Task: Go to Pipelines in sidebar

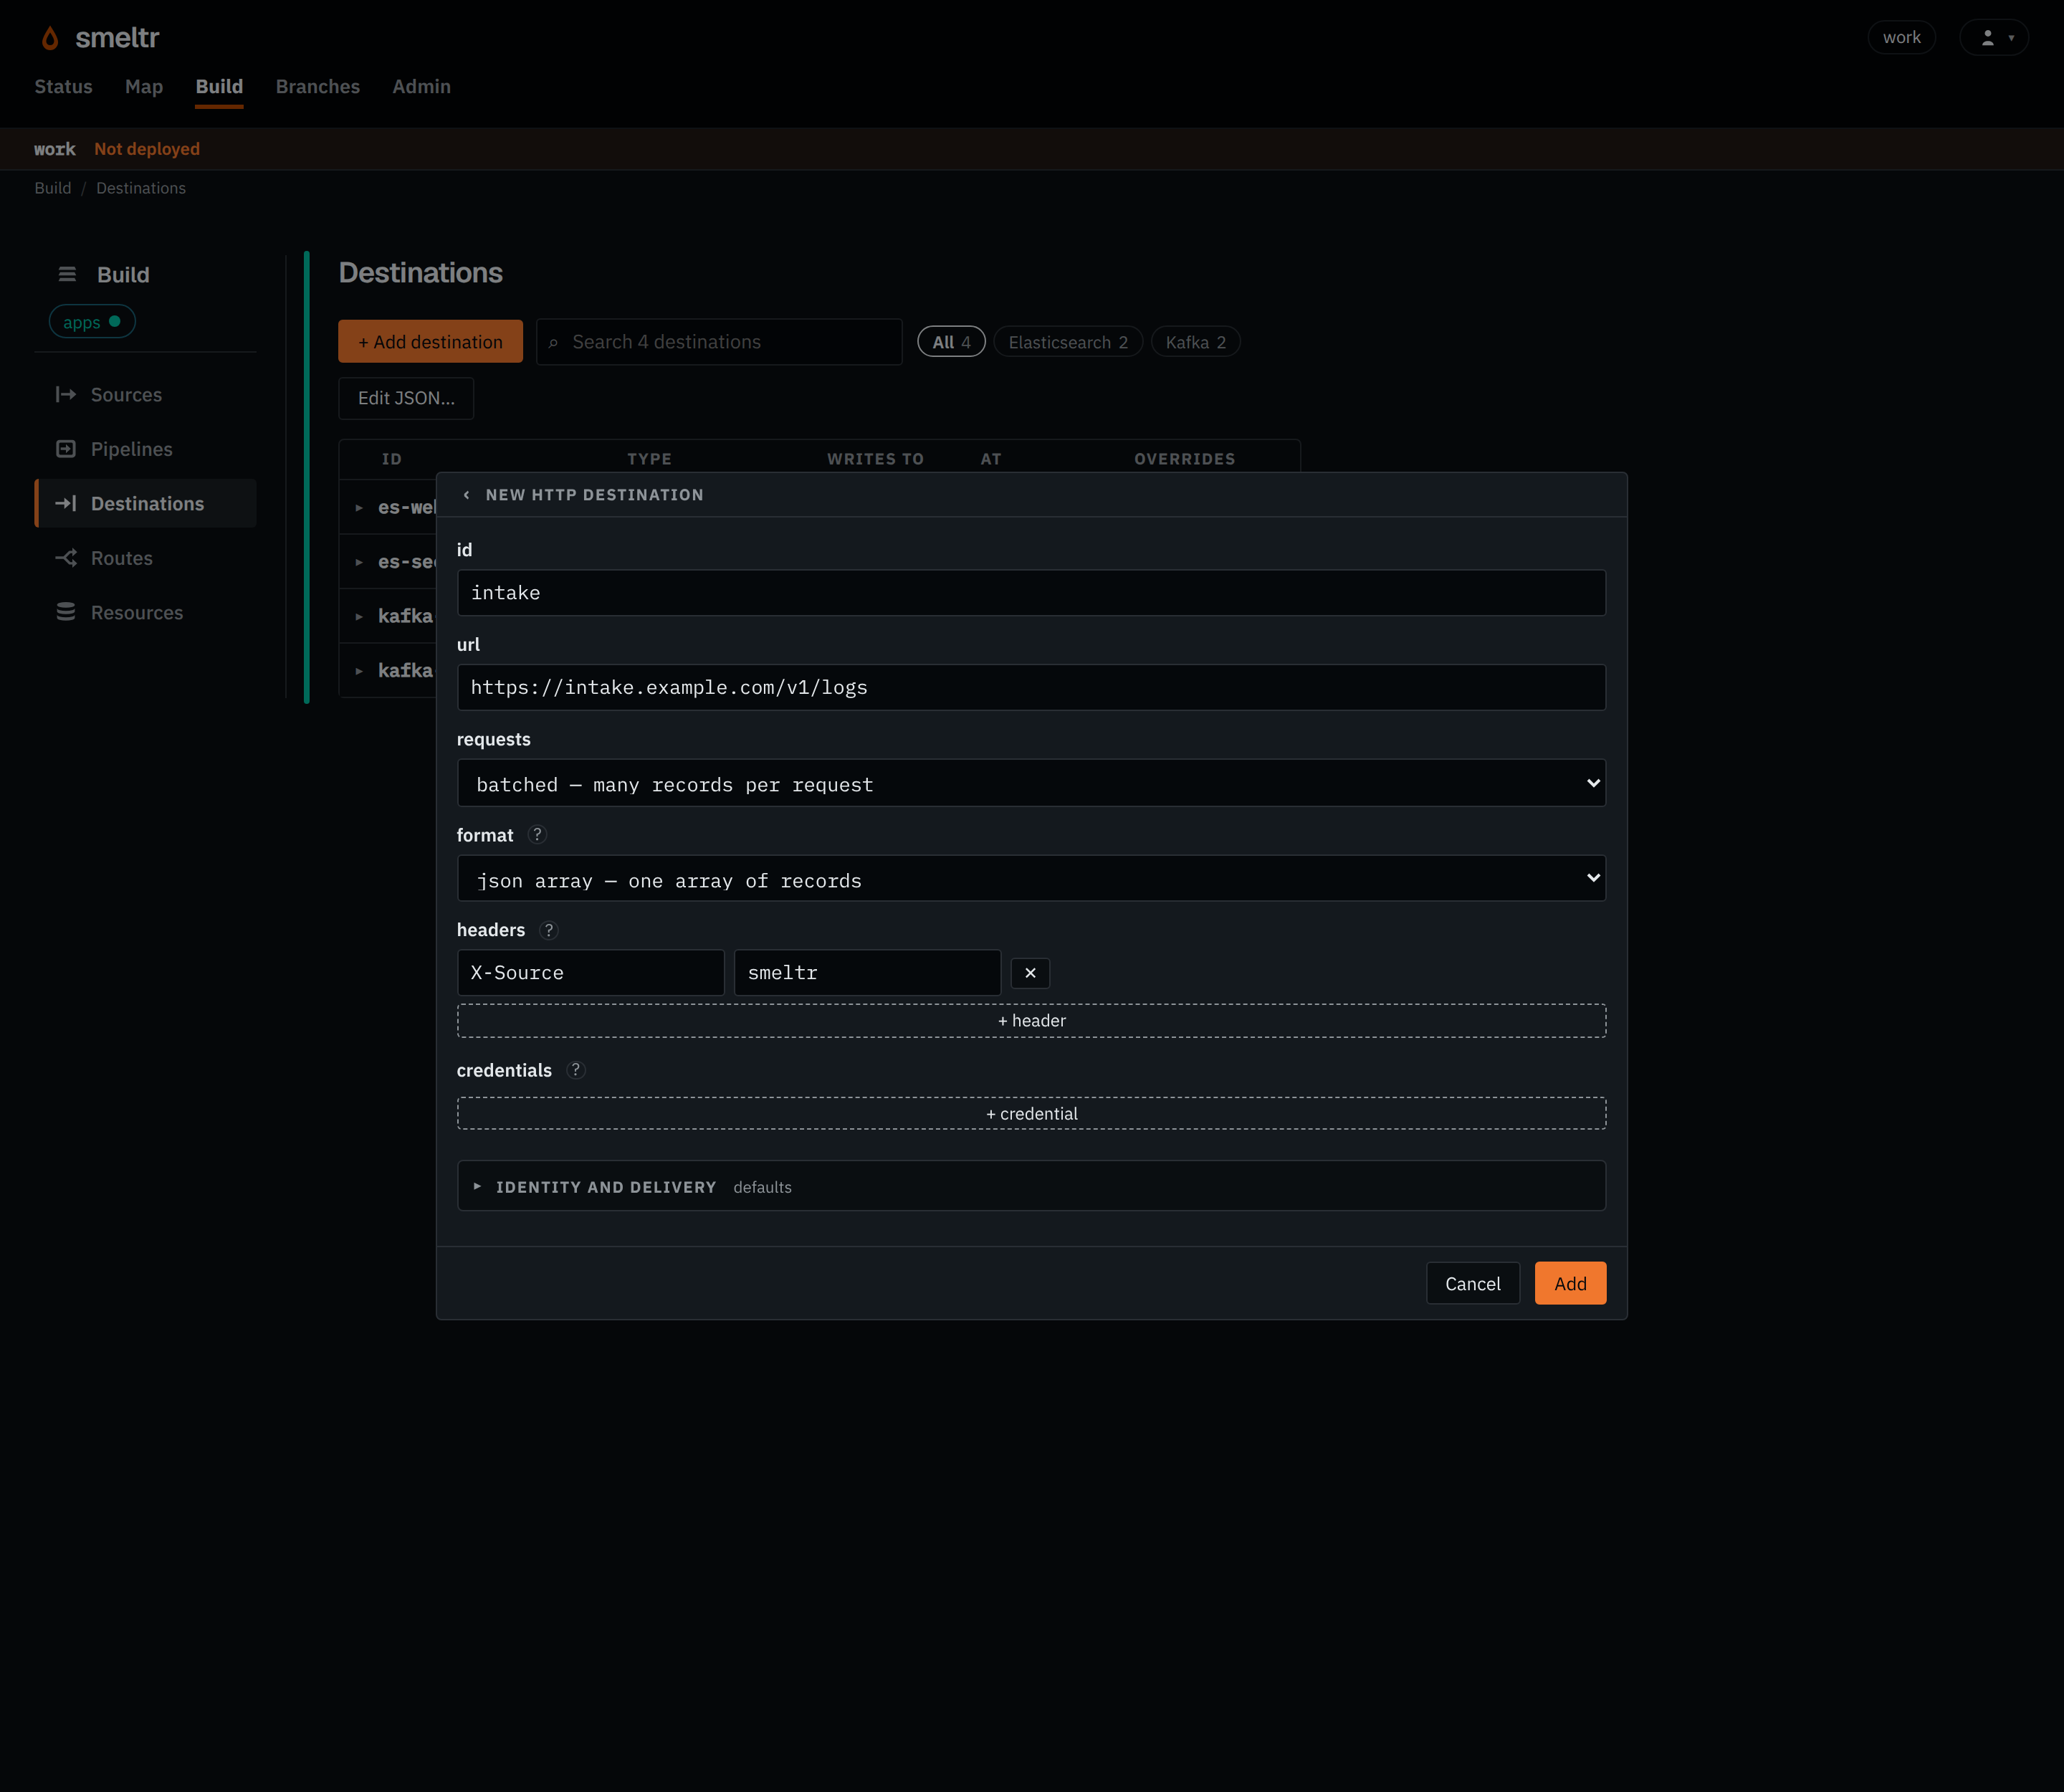Action: pos(146,449)
